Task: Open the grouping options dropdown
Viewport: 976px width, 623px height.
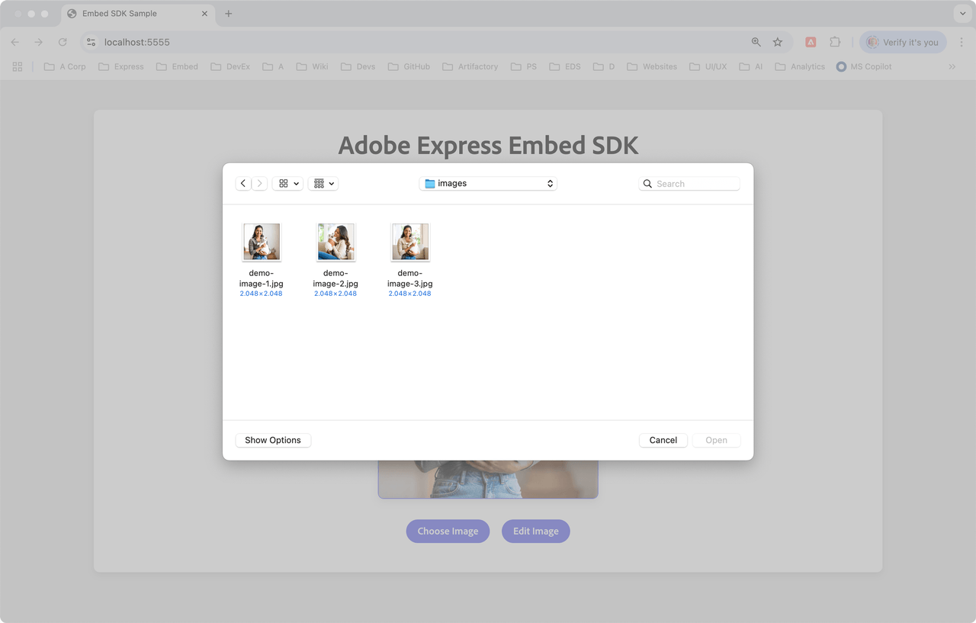Action: (x=323, y=184)
